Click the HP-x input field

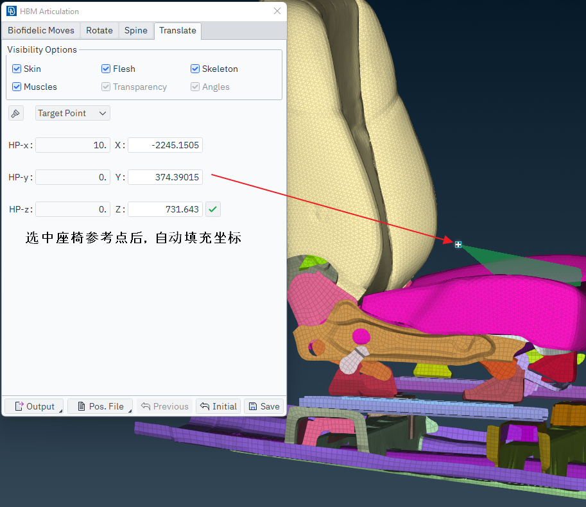(73, 145)
